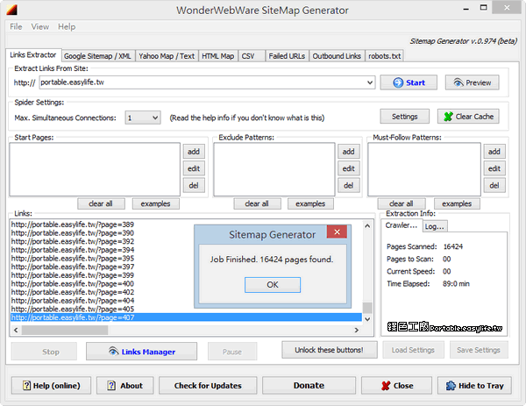This screenshot has width=526, height=406.
Task: Click del next to Start Pages
Action: click(x=194, y=185)
